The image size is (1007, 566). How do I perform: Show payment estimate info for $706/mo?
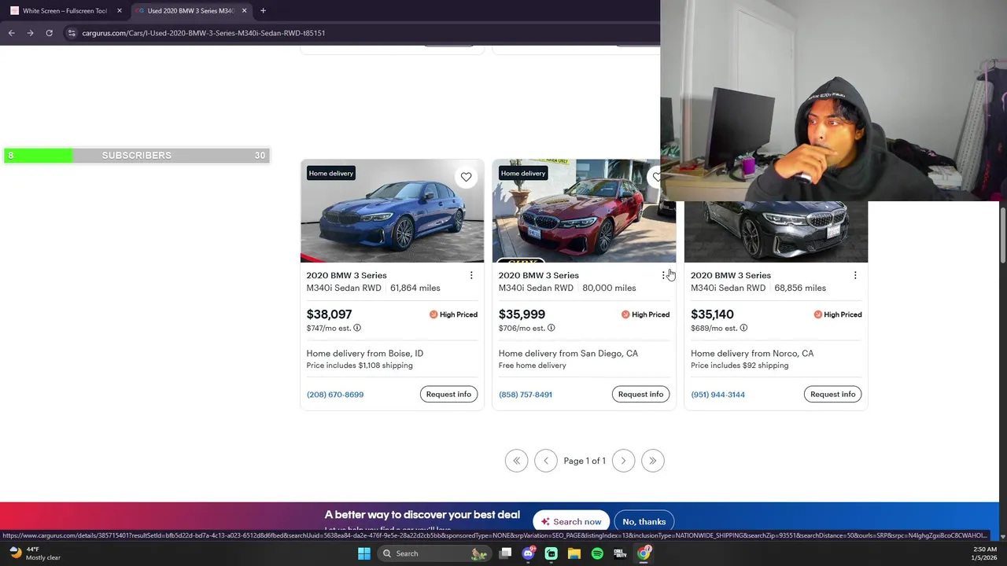[551, 328]
